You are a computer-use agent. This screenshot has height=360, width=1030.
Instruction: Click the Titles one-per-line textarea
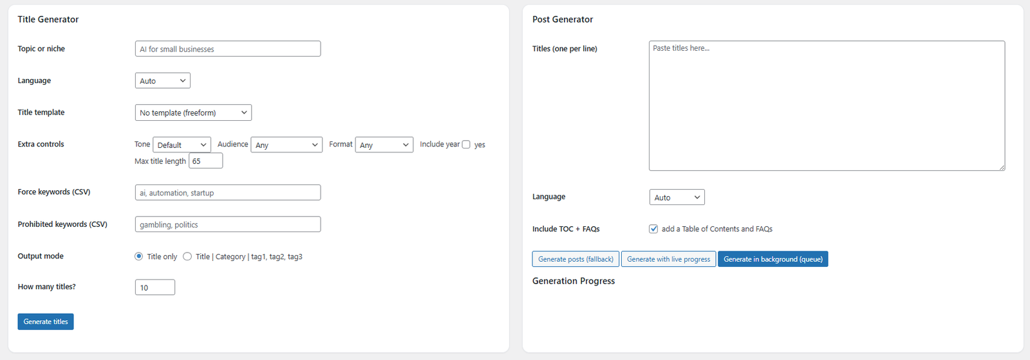click(x=826, y=106)
